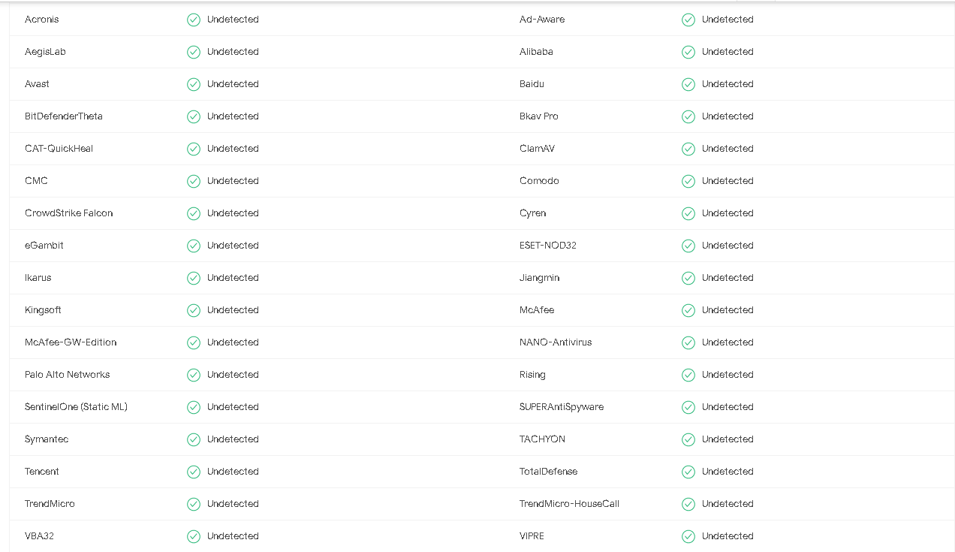Click the Avast row's green check icon

click(x=194, y=84)
